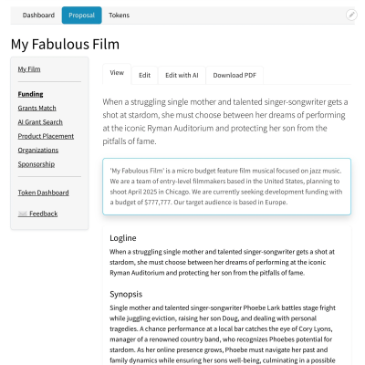Click the Feedback link text
The height and width of the screenshot is (365, 365).
point(44,214)
